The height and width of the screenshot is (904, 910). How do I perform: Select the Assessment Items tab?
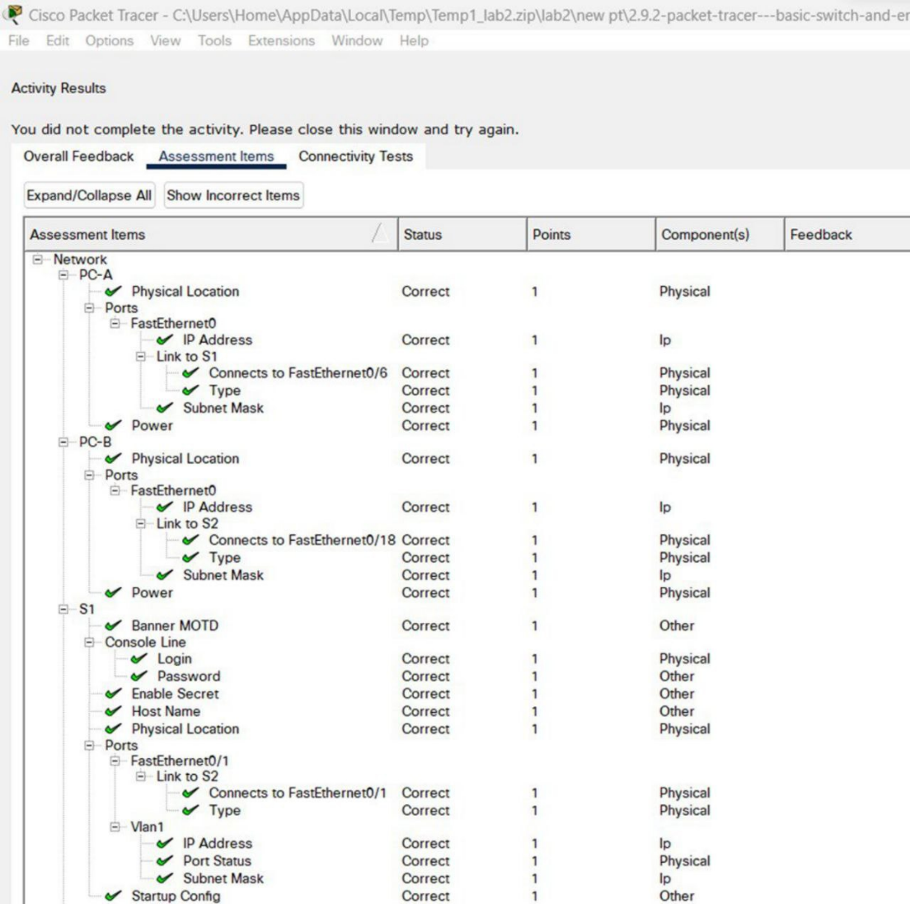click(216, 157)
